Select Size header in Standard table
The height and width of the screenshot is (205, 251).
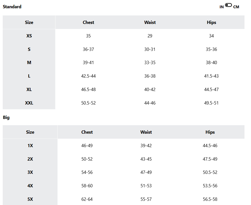[29, 22]
